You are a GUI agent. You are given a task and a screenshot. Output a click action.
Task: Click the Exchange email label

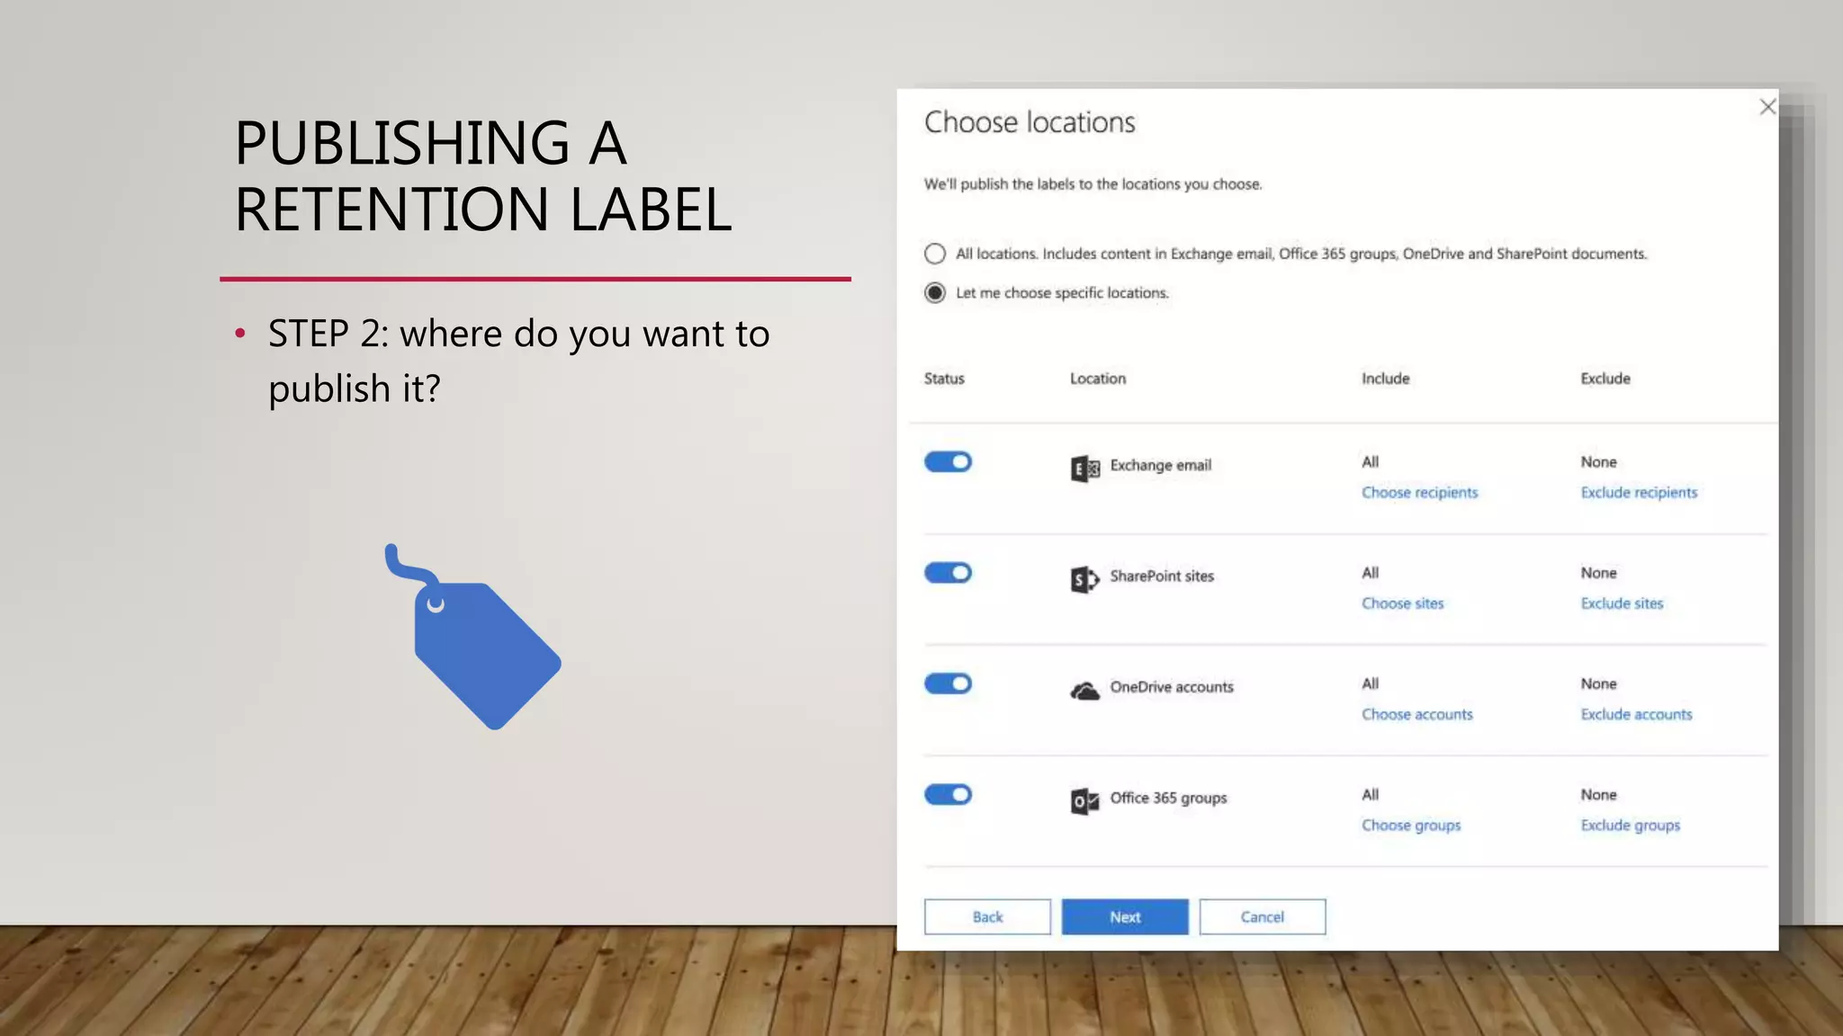click(1161, 466)
